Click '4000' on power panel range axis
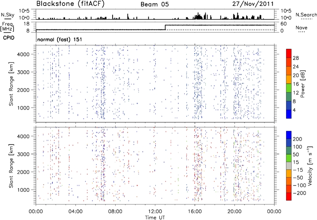The height and width of the screenshot is (220, 317). [x=23, y=54]
